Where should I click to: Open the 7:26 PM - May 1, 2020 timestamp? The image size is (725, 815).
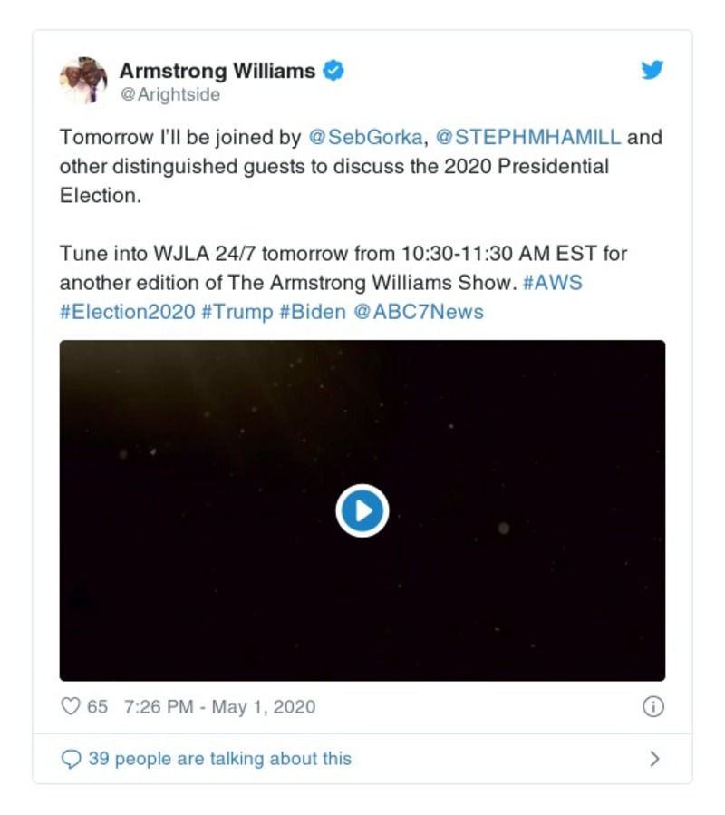point(220,707)
